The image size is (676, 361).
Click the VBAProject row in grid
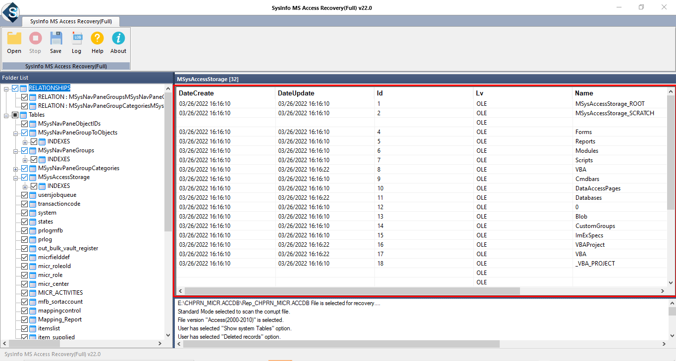590,245
